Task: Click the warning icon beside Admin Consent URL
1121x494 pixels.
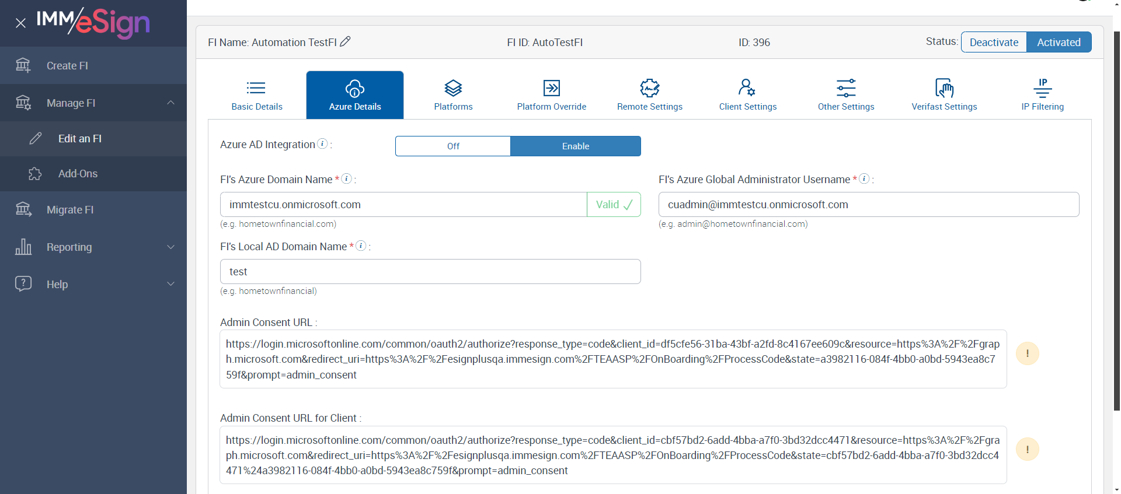Action: (1028, 353)
